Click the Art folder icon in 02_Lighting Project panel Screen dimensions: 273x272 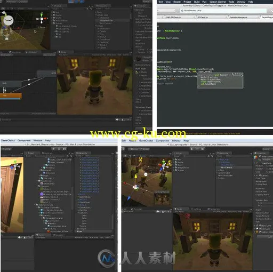tap(176, 159)
